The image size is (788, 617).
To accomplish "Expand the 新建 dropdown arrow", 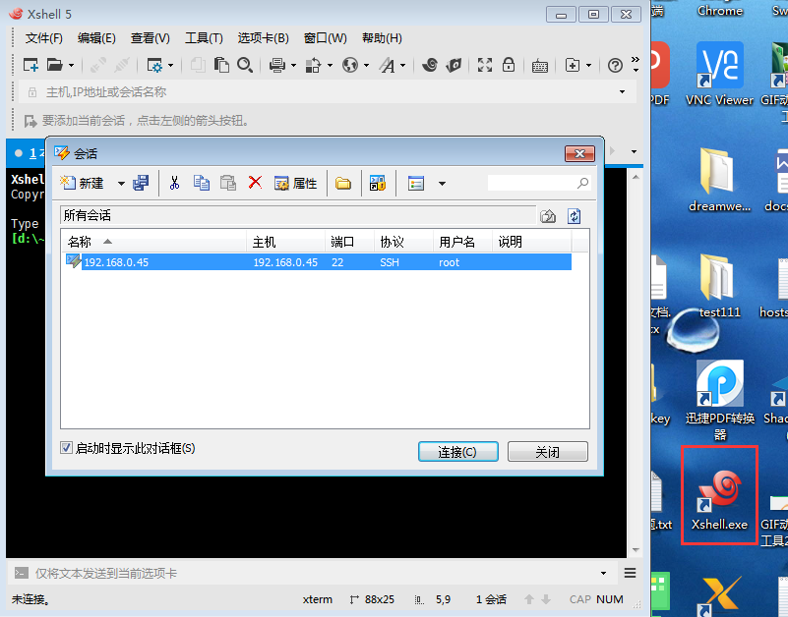I will pos(121,184).
